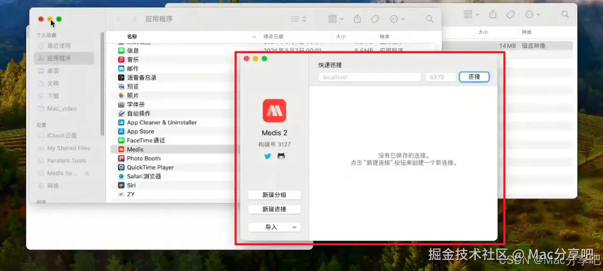This screenshot has height=271, width=603.
Task: Click search magnifier in 应用程序 Finder window
Action: [430, 19]
